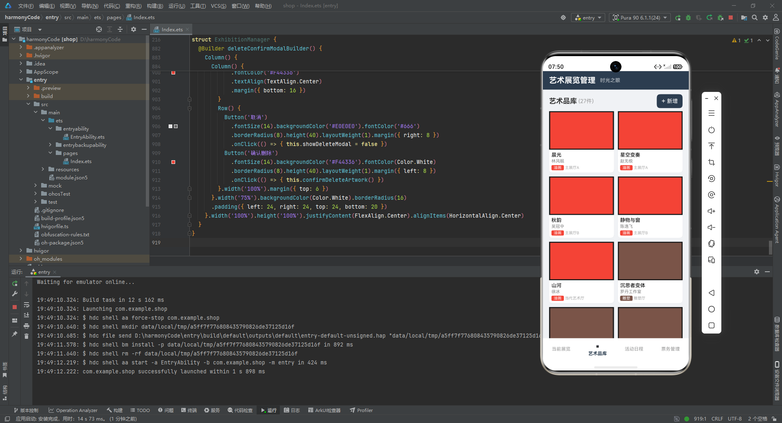Tap the emulator Recents square
This screenshot has width=782, height=423.
712,325
